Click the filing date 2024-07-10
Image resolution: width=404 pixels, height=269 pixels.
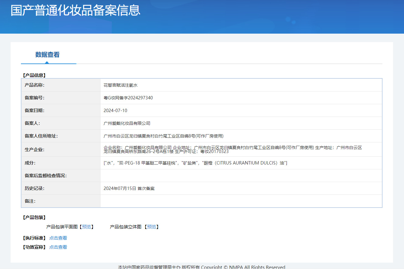[115, 111]
